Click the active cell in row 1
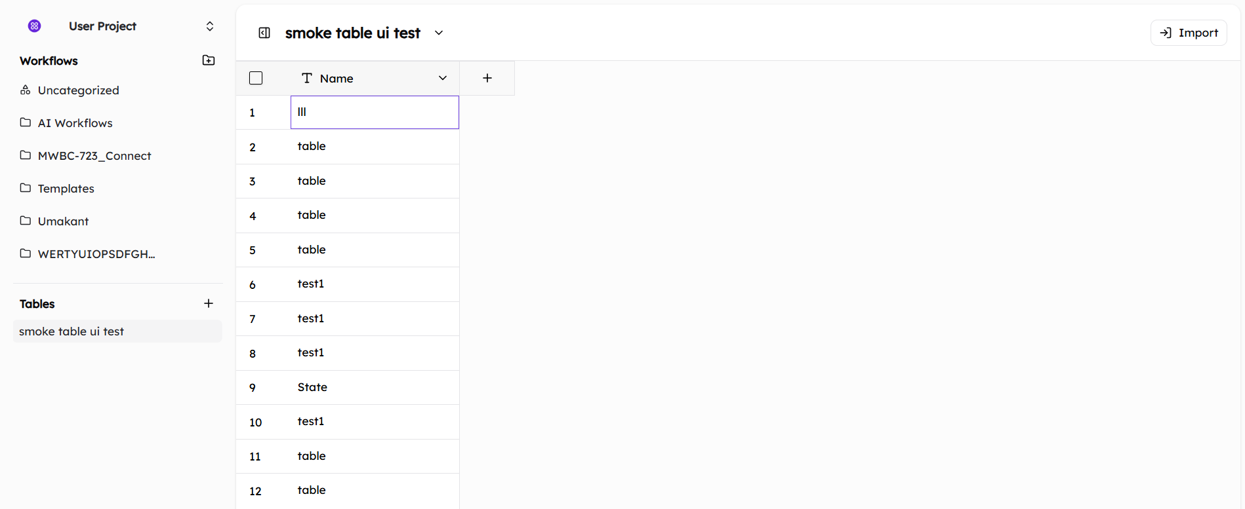The height and width of the screenshot is (509, 1245). (x=375, y=112)
